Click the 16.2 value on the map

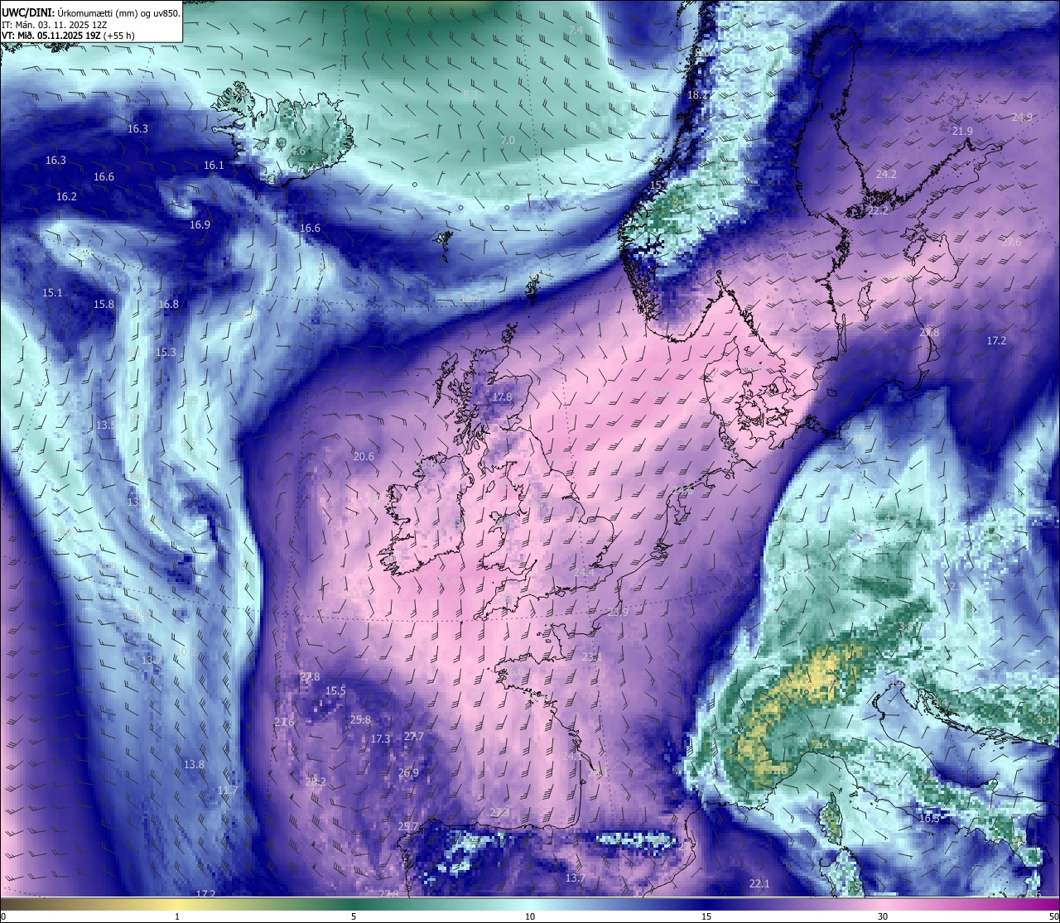66,196
